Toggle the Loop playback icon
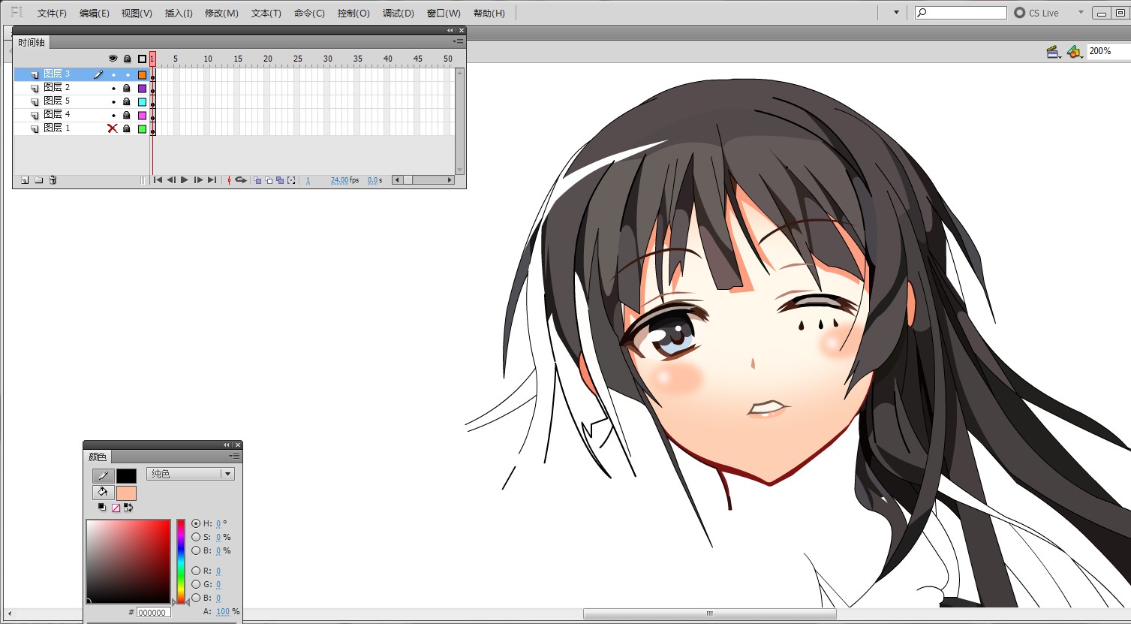This screenshot has height=624, width=1131. (241, 180)
